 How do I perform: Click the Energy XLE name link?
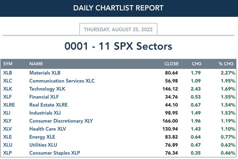42,137
